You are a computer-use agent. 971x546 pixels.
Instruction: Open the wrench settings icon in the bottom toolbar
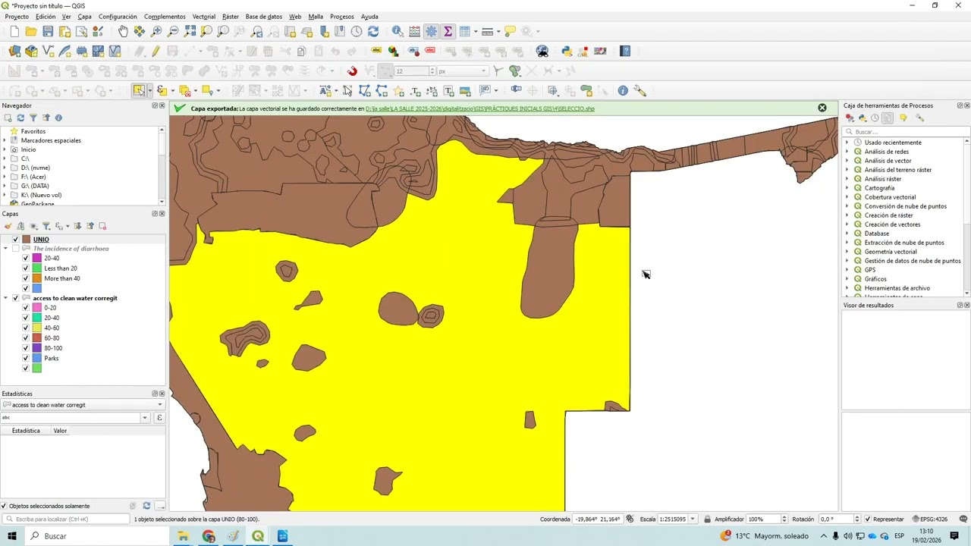[639, 90]
